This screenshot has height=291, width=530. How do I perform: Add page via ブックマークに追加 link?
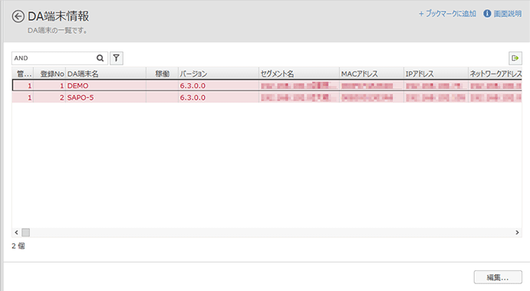447,14
